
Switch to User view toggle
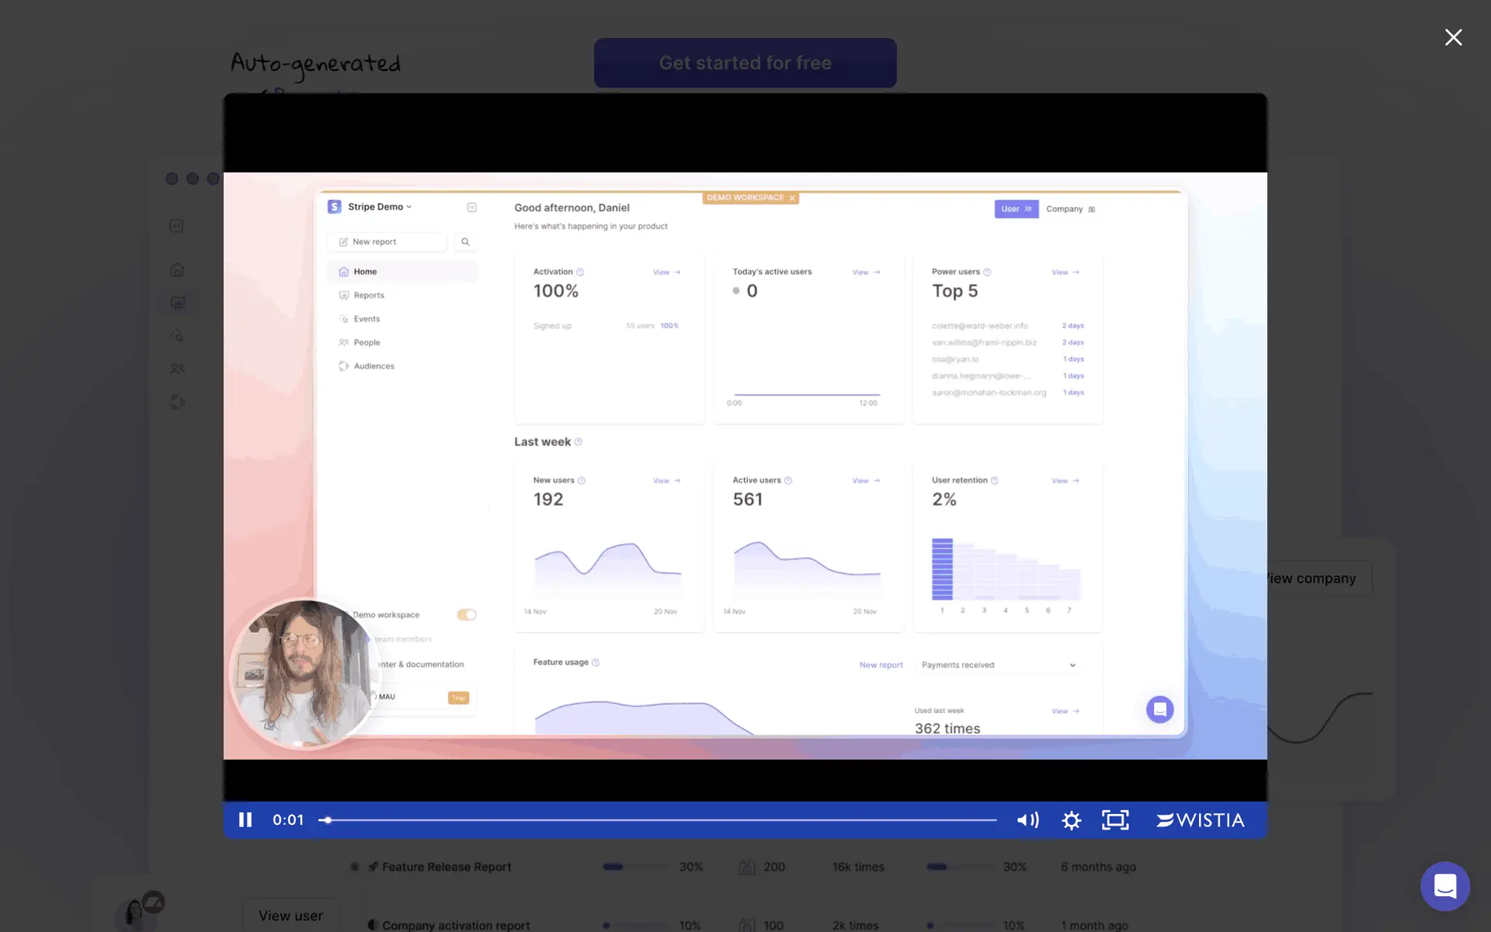point(1016,209)
